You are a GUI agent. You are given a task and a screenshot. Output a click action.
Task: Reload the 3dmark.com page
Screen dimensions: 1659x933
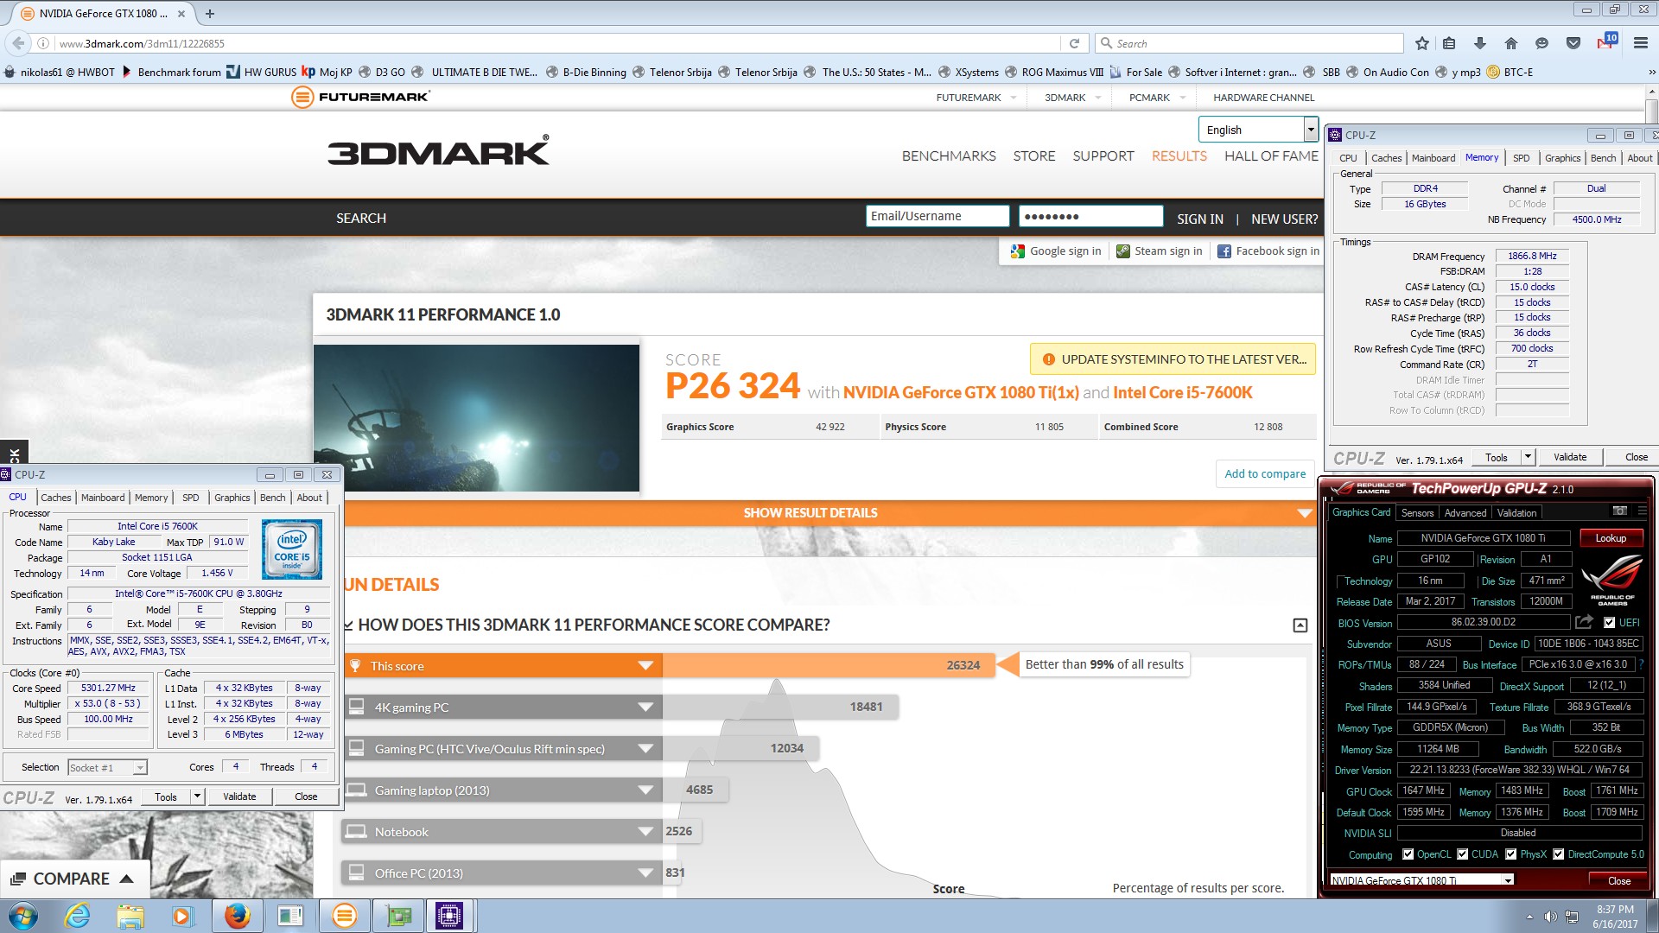[1074, 43]
